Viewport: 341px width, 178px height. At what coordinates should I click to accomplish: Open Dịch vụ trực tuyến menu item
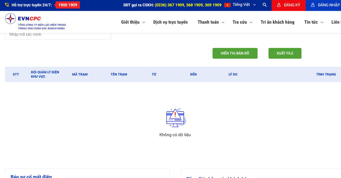pos(170,22)
